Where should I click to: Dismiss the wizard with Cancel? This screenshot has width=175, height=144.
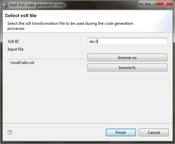coord(154,133)
